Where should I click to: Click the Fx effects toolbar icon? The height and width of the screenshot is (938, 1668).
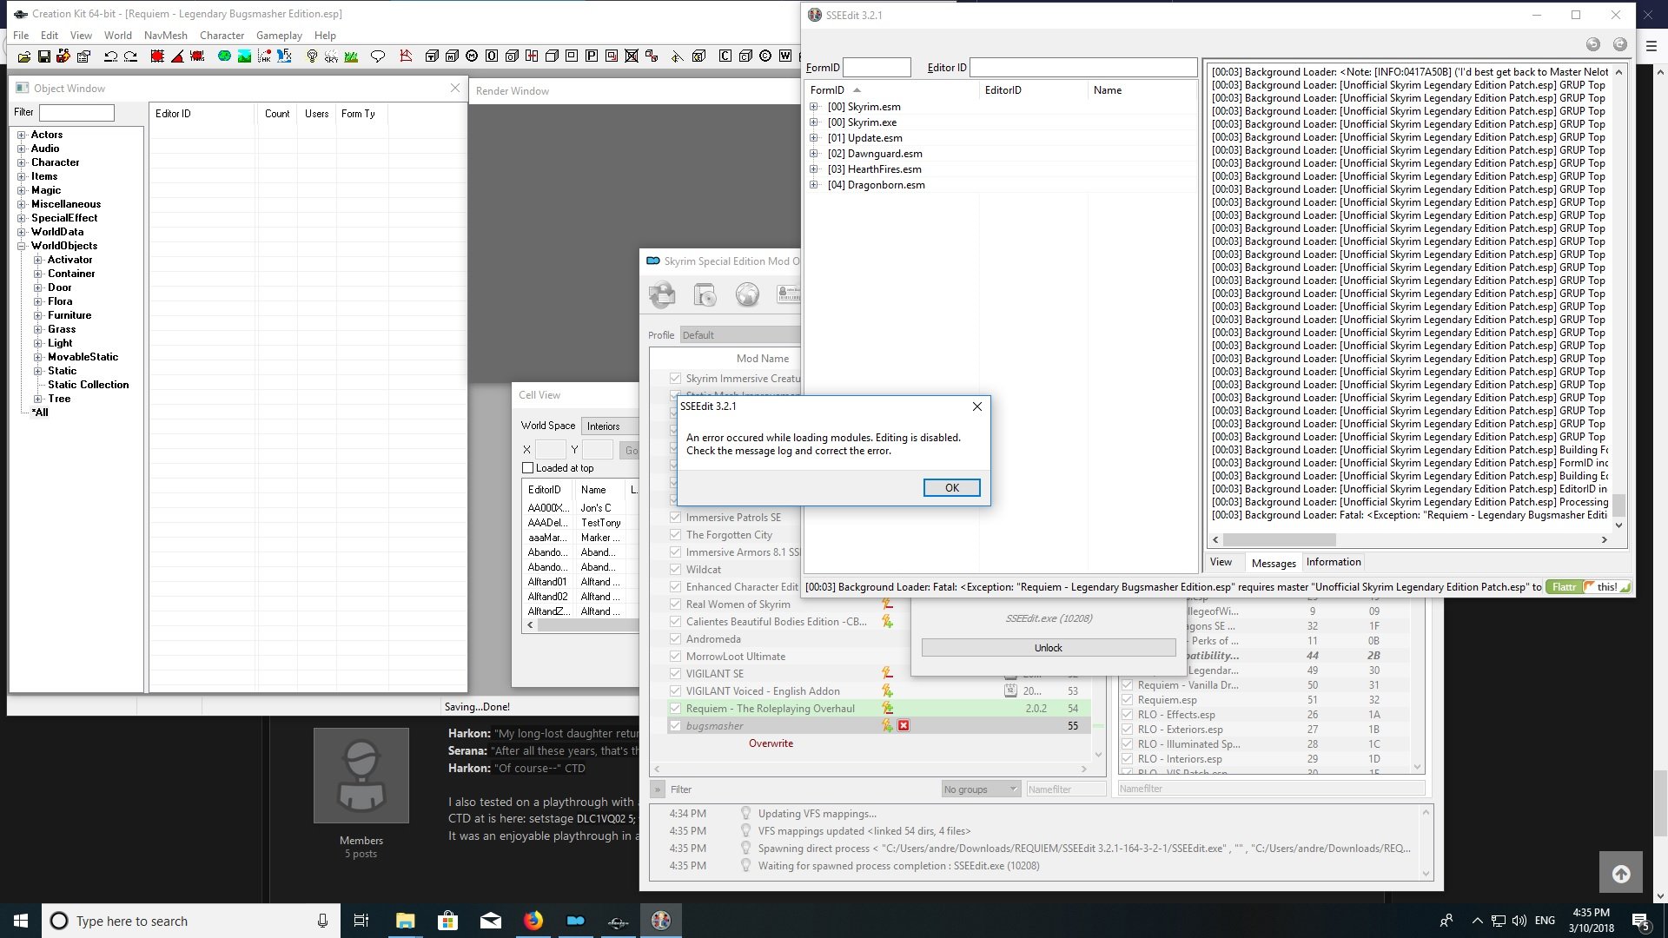tap(284, 56)
